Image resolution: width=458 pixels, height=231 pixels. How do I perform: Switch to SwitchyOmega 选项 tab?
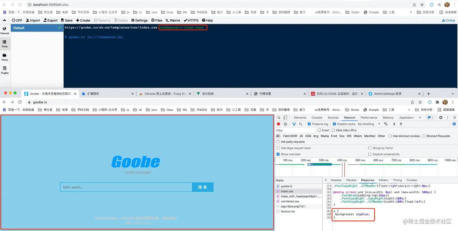pyautogui.click(x=394, y=94)
